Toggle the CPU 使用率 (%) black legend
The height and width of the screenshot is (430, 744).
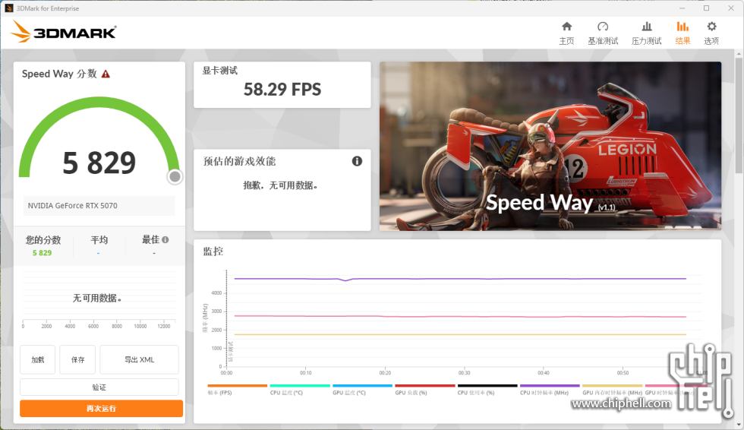(x=487, y=390)
